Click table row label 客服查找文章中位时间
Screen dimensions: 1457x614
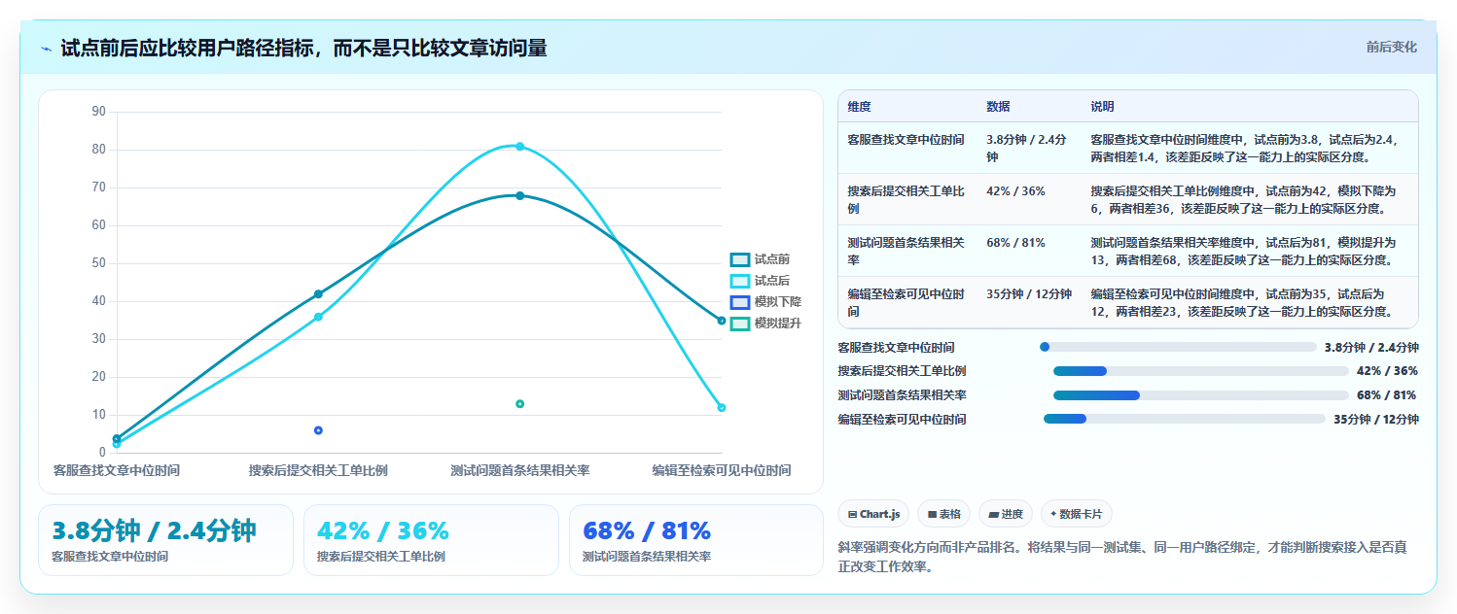[x=906, y=140]
